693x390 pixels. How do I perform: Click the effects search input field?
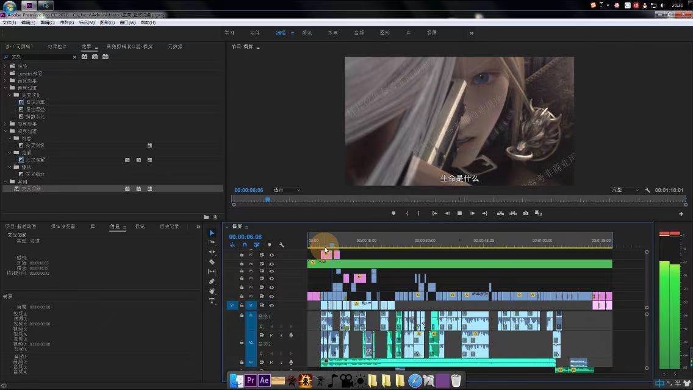(40, 57)
